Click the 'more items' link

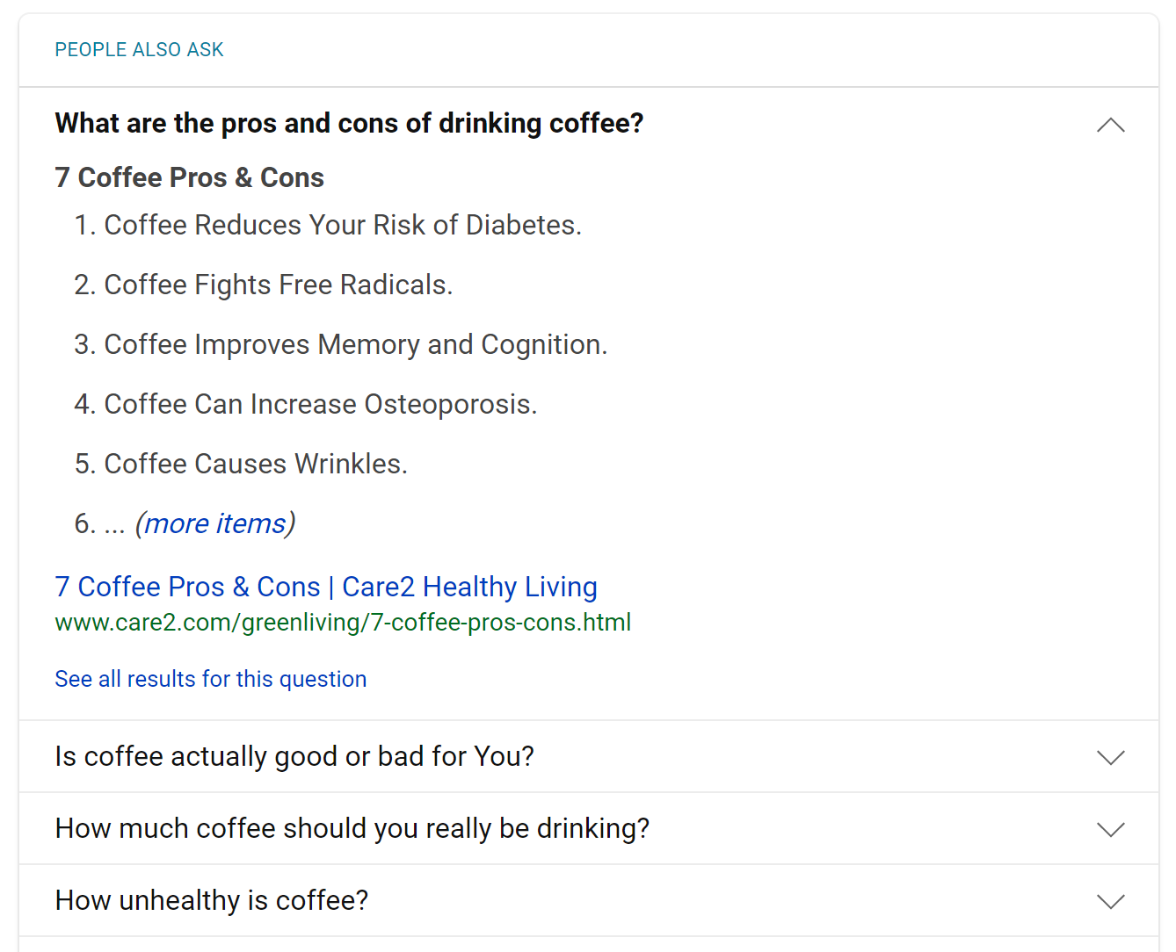coord(215,523)
